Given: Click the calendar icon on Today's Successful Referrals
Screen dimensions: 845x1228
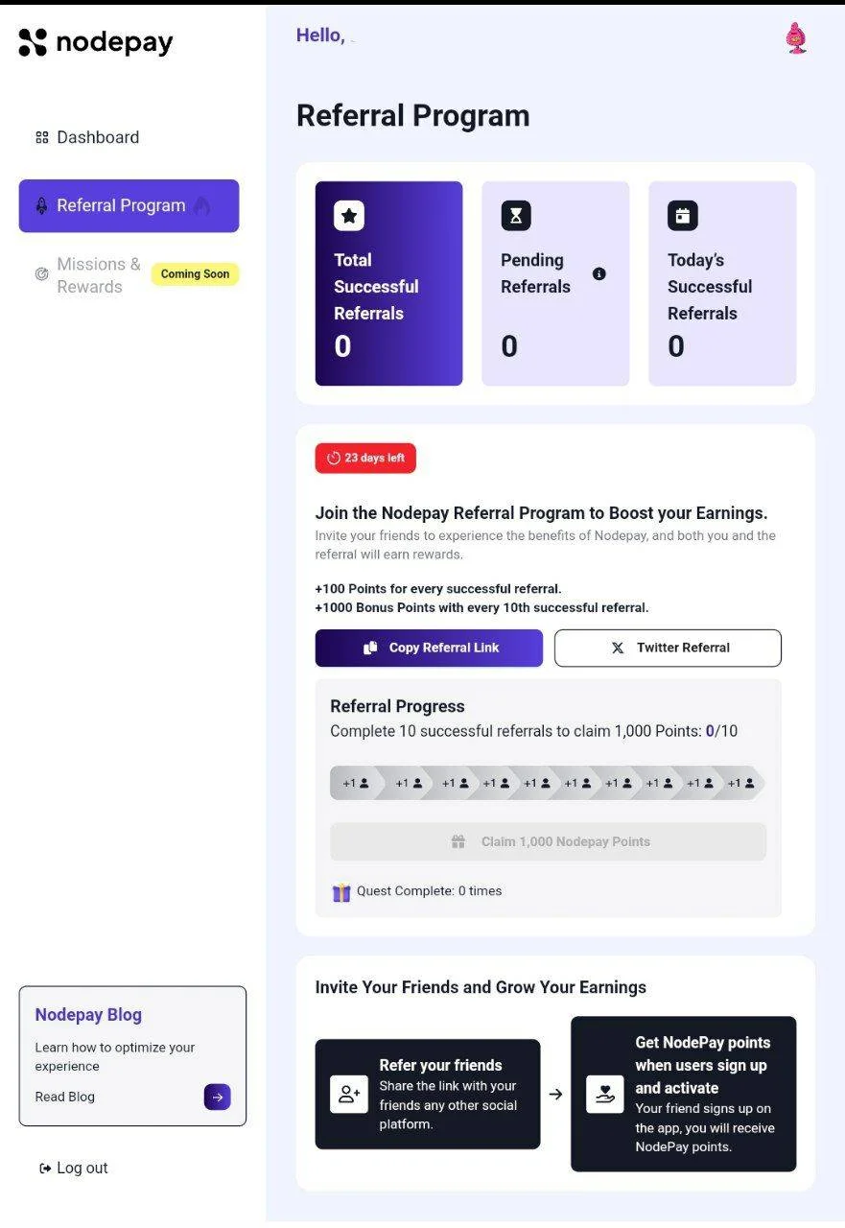Looking at the screenshot, I should pos(683,216).
